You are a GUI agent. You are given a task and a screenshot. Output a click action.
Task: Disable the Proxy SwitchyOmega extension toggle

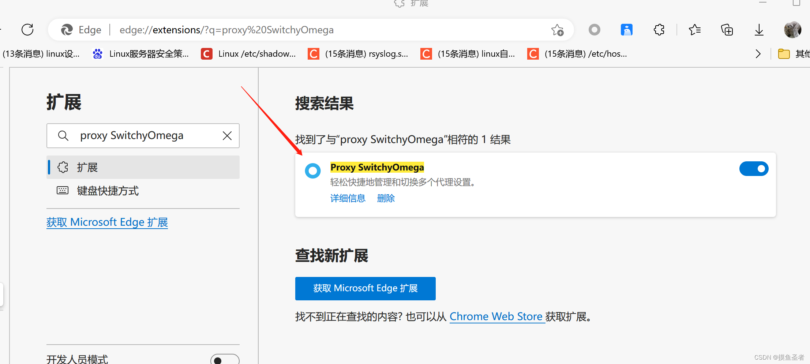754,169
